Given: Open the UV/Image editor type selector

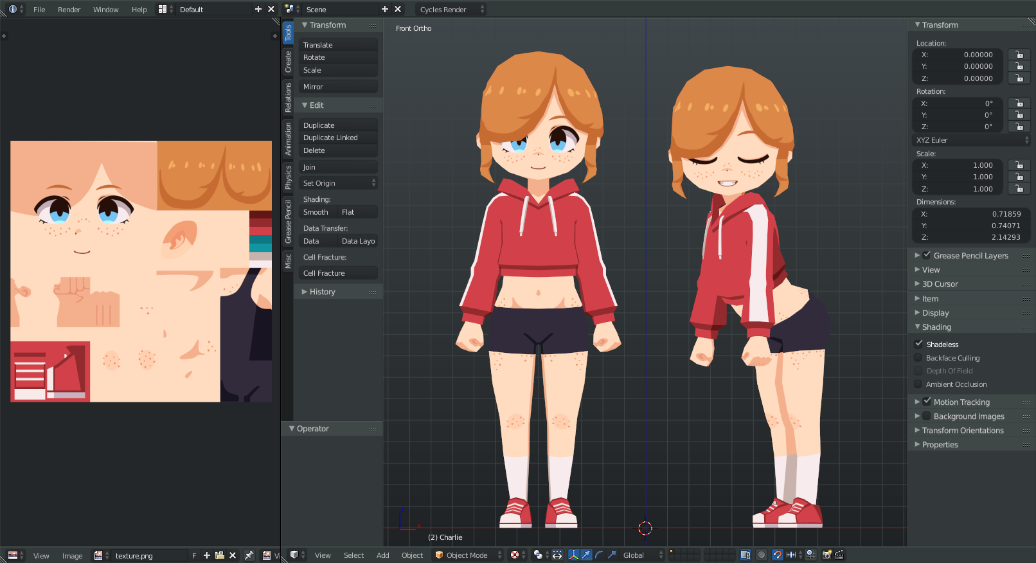Looking at the screenshot, I should (15, 555).
